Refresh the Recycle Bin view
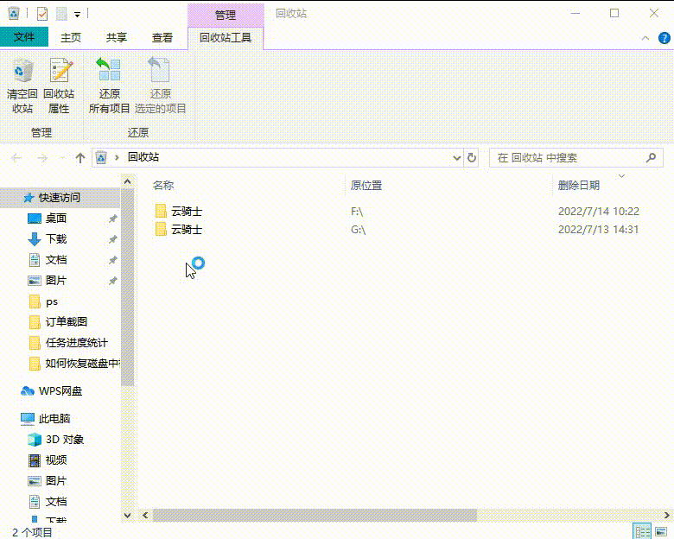Screen dimensions: 674x539 point(472,158)
